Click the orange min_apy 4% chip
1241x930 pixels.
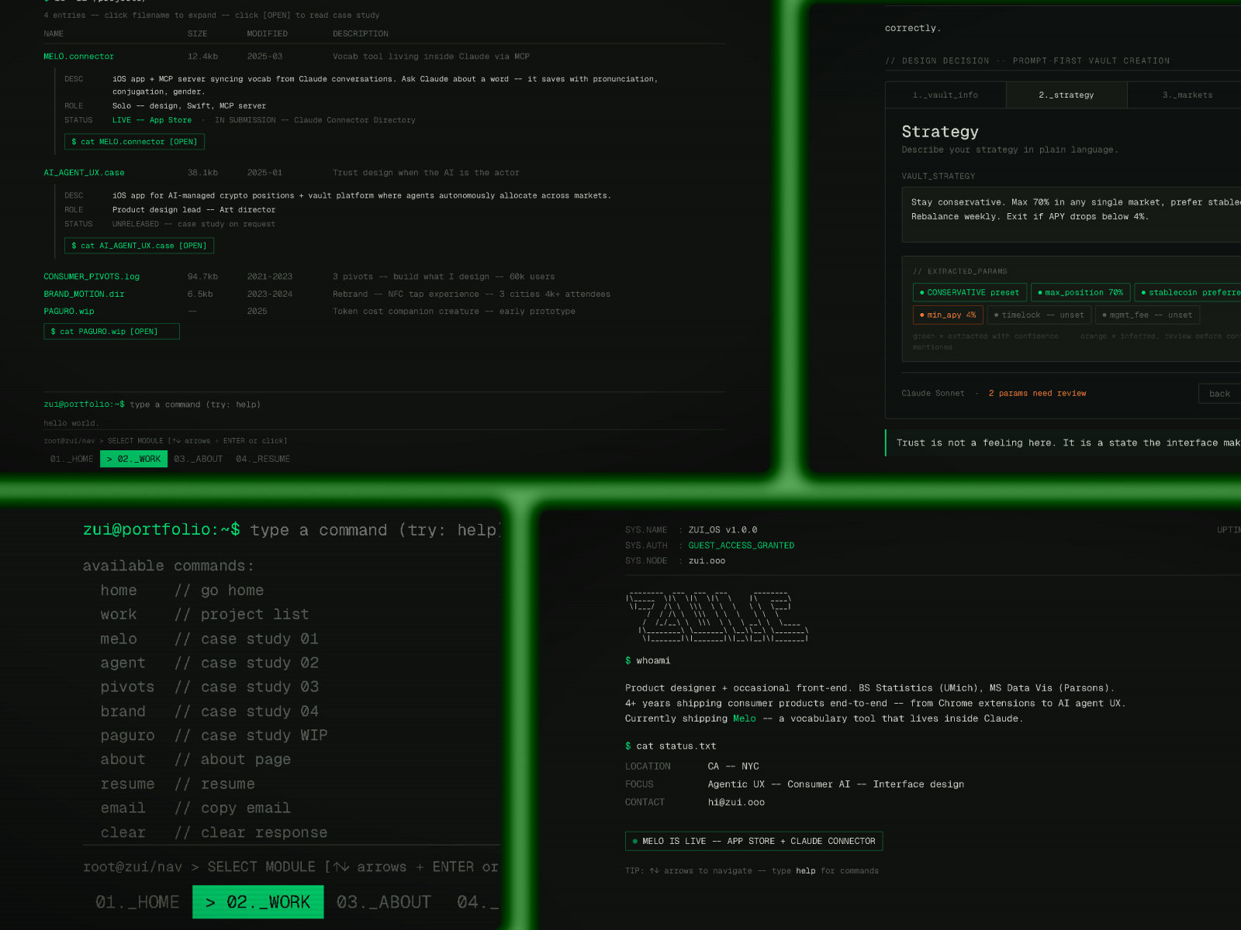point(948,315)
